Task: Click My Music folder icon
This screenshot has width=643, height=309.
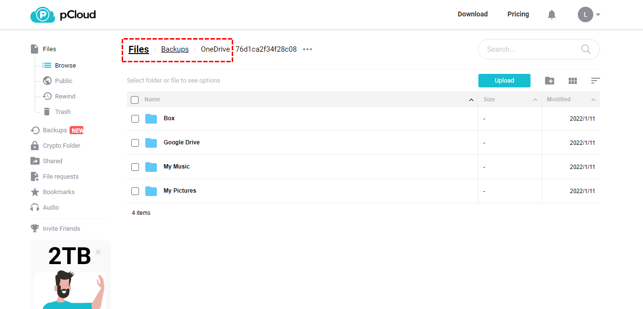Action: coord(151,167)
